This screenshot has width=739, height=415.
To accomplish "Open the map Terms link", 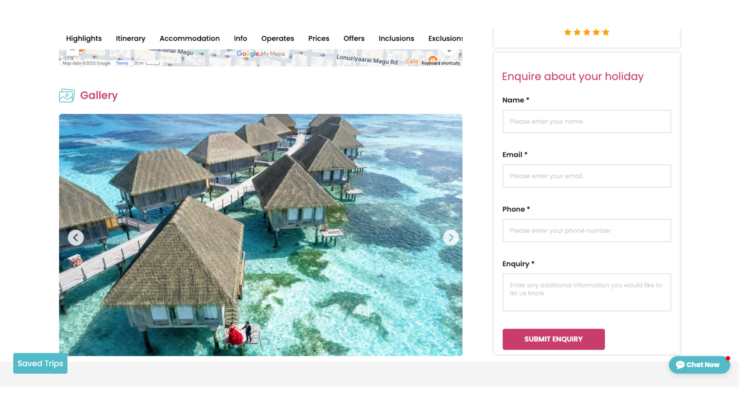I will [x=122, y=63].
